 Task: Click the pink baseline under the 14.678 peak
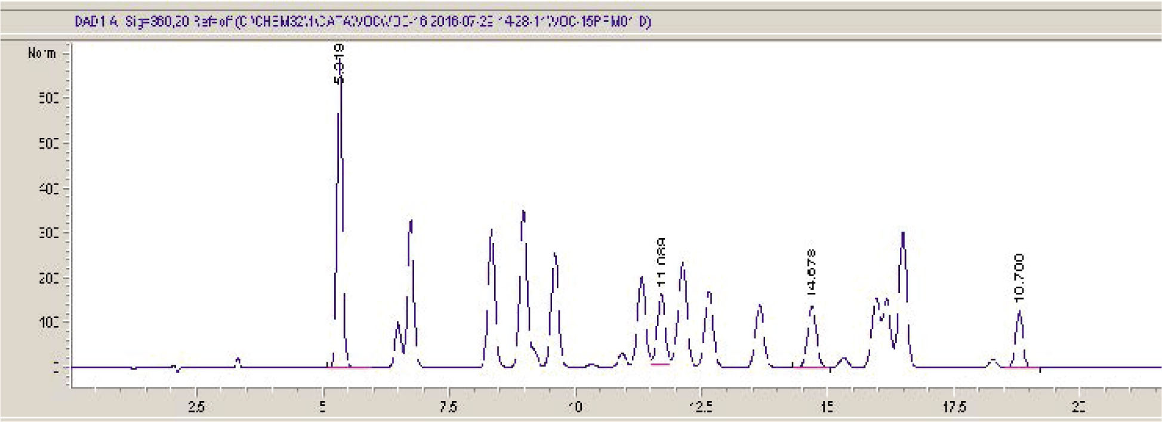pyautogui.click(x=810, y=368)
